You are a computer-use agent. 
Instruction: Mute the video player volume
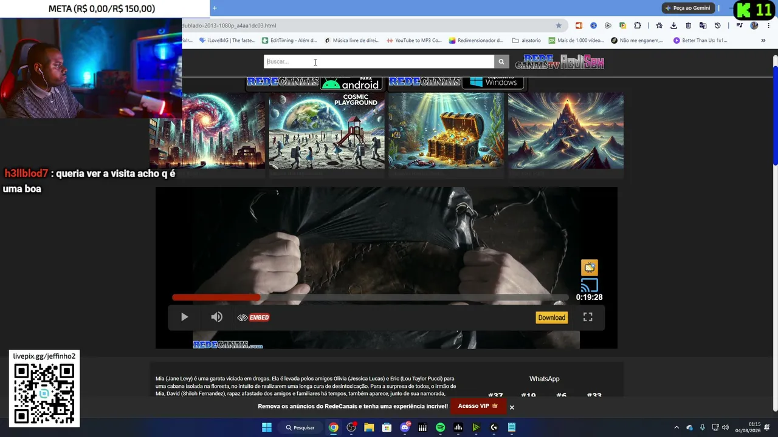click(216, 317)
